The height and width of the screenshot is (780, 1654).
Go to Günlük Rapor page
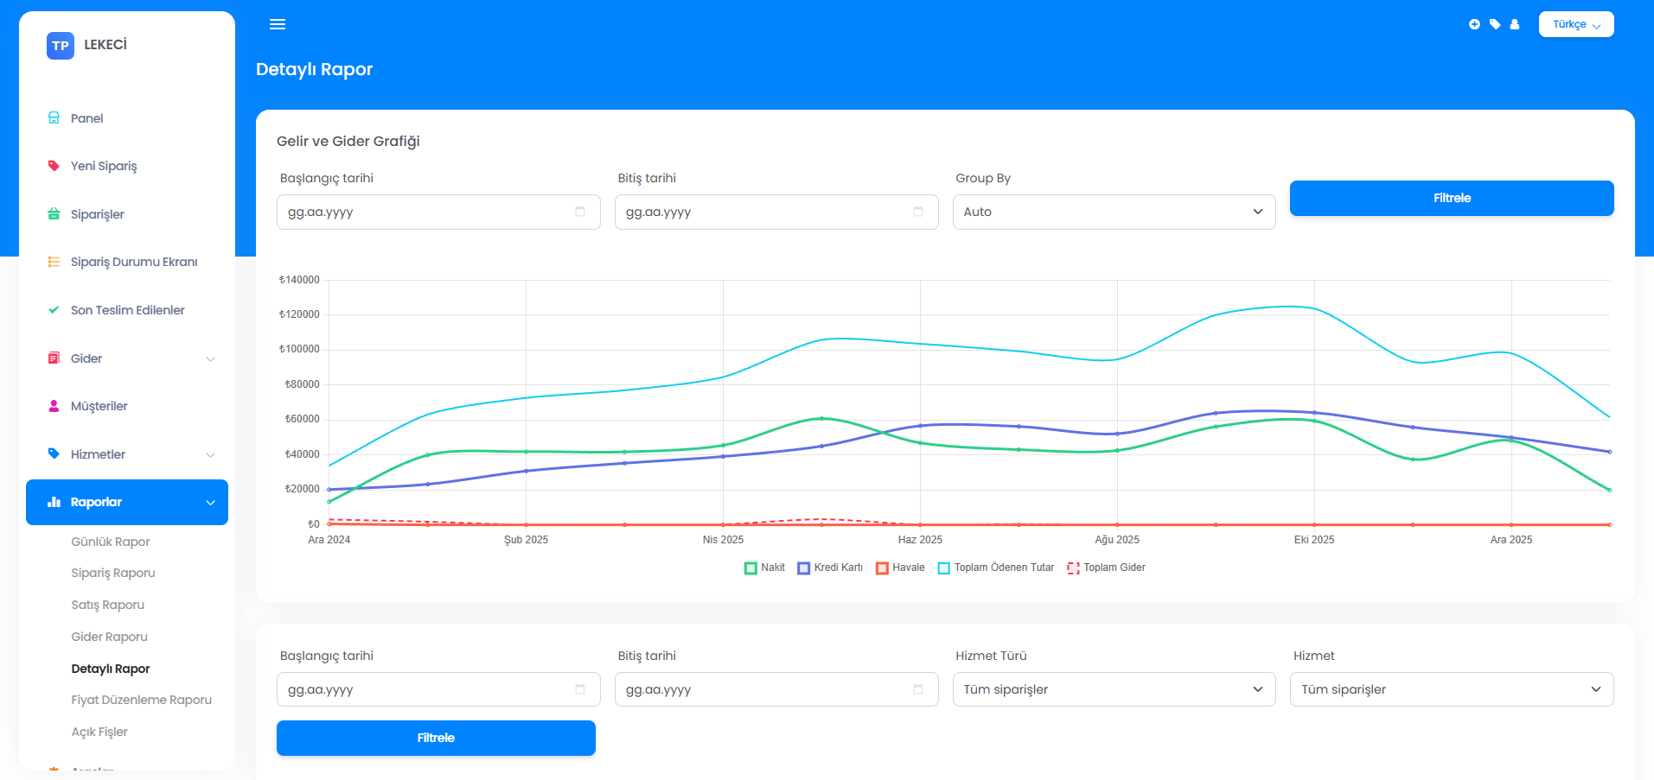click(x=111, y=542)
